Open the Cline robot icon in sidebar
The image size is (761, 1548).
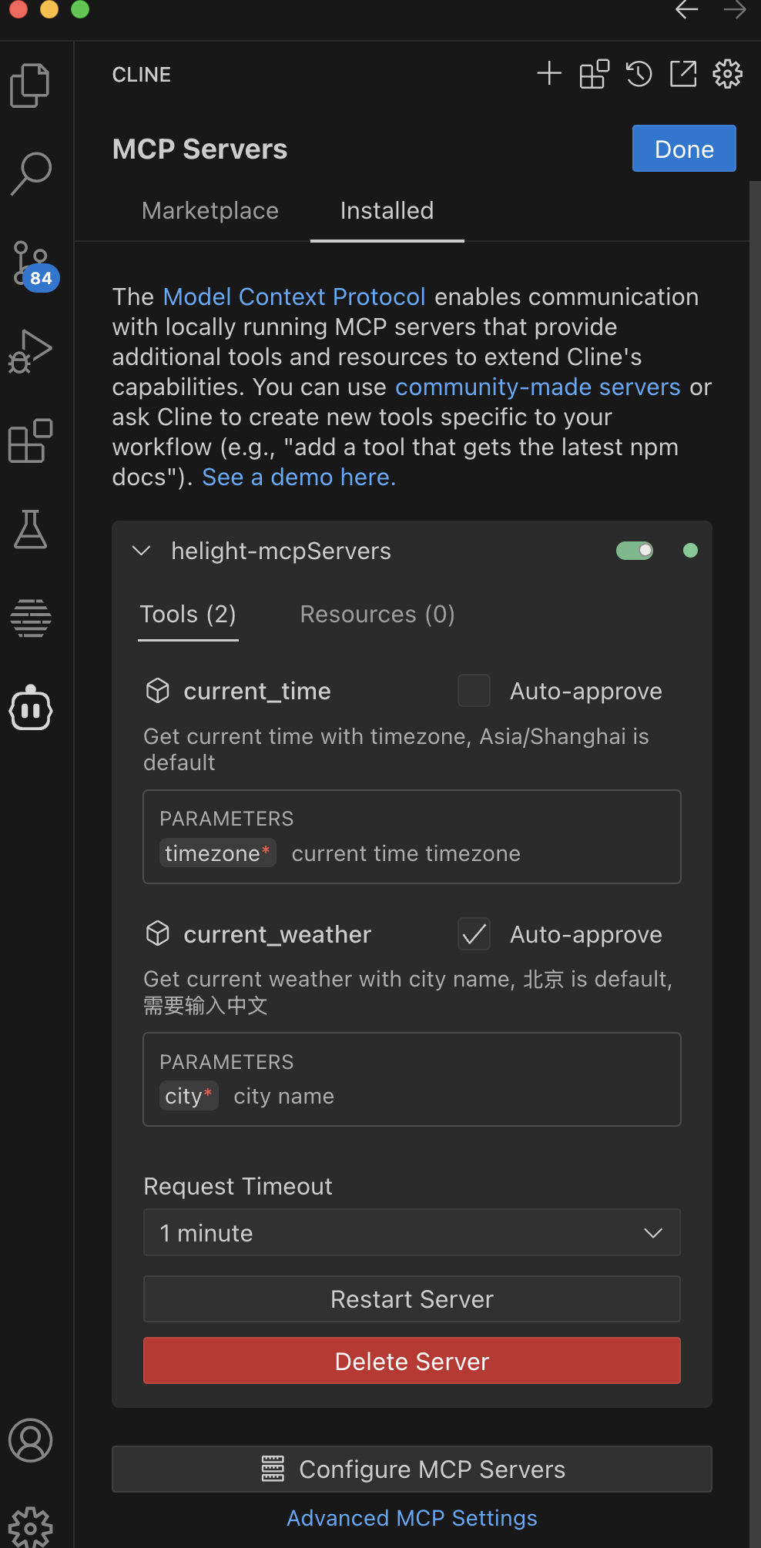tap(30, 707)
